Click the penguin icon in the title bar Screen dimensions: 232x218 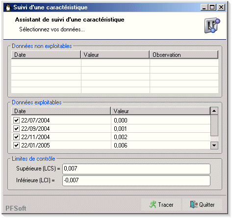point(8,7)
